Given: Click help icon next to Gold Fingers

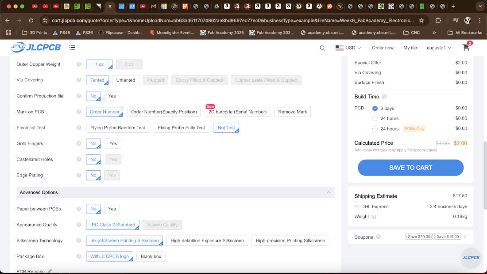Looking at the screenshot, I should point(79,143).
